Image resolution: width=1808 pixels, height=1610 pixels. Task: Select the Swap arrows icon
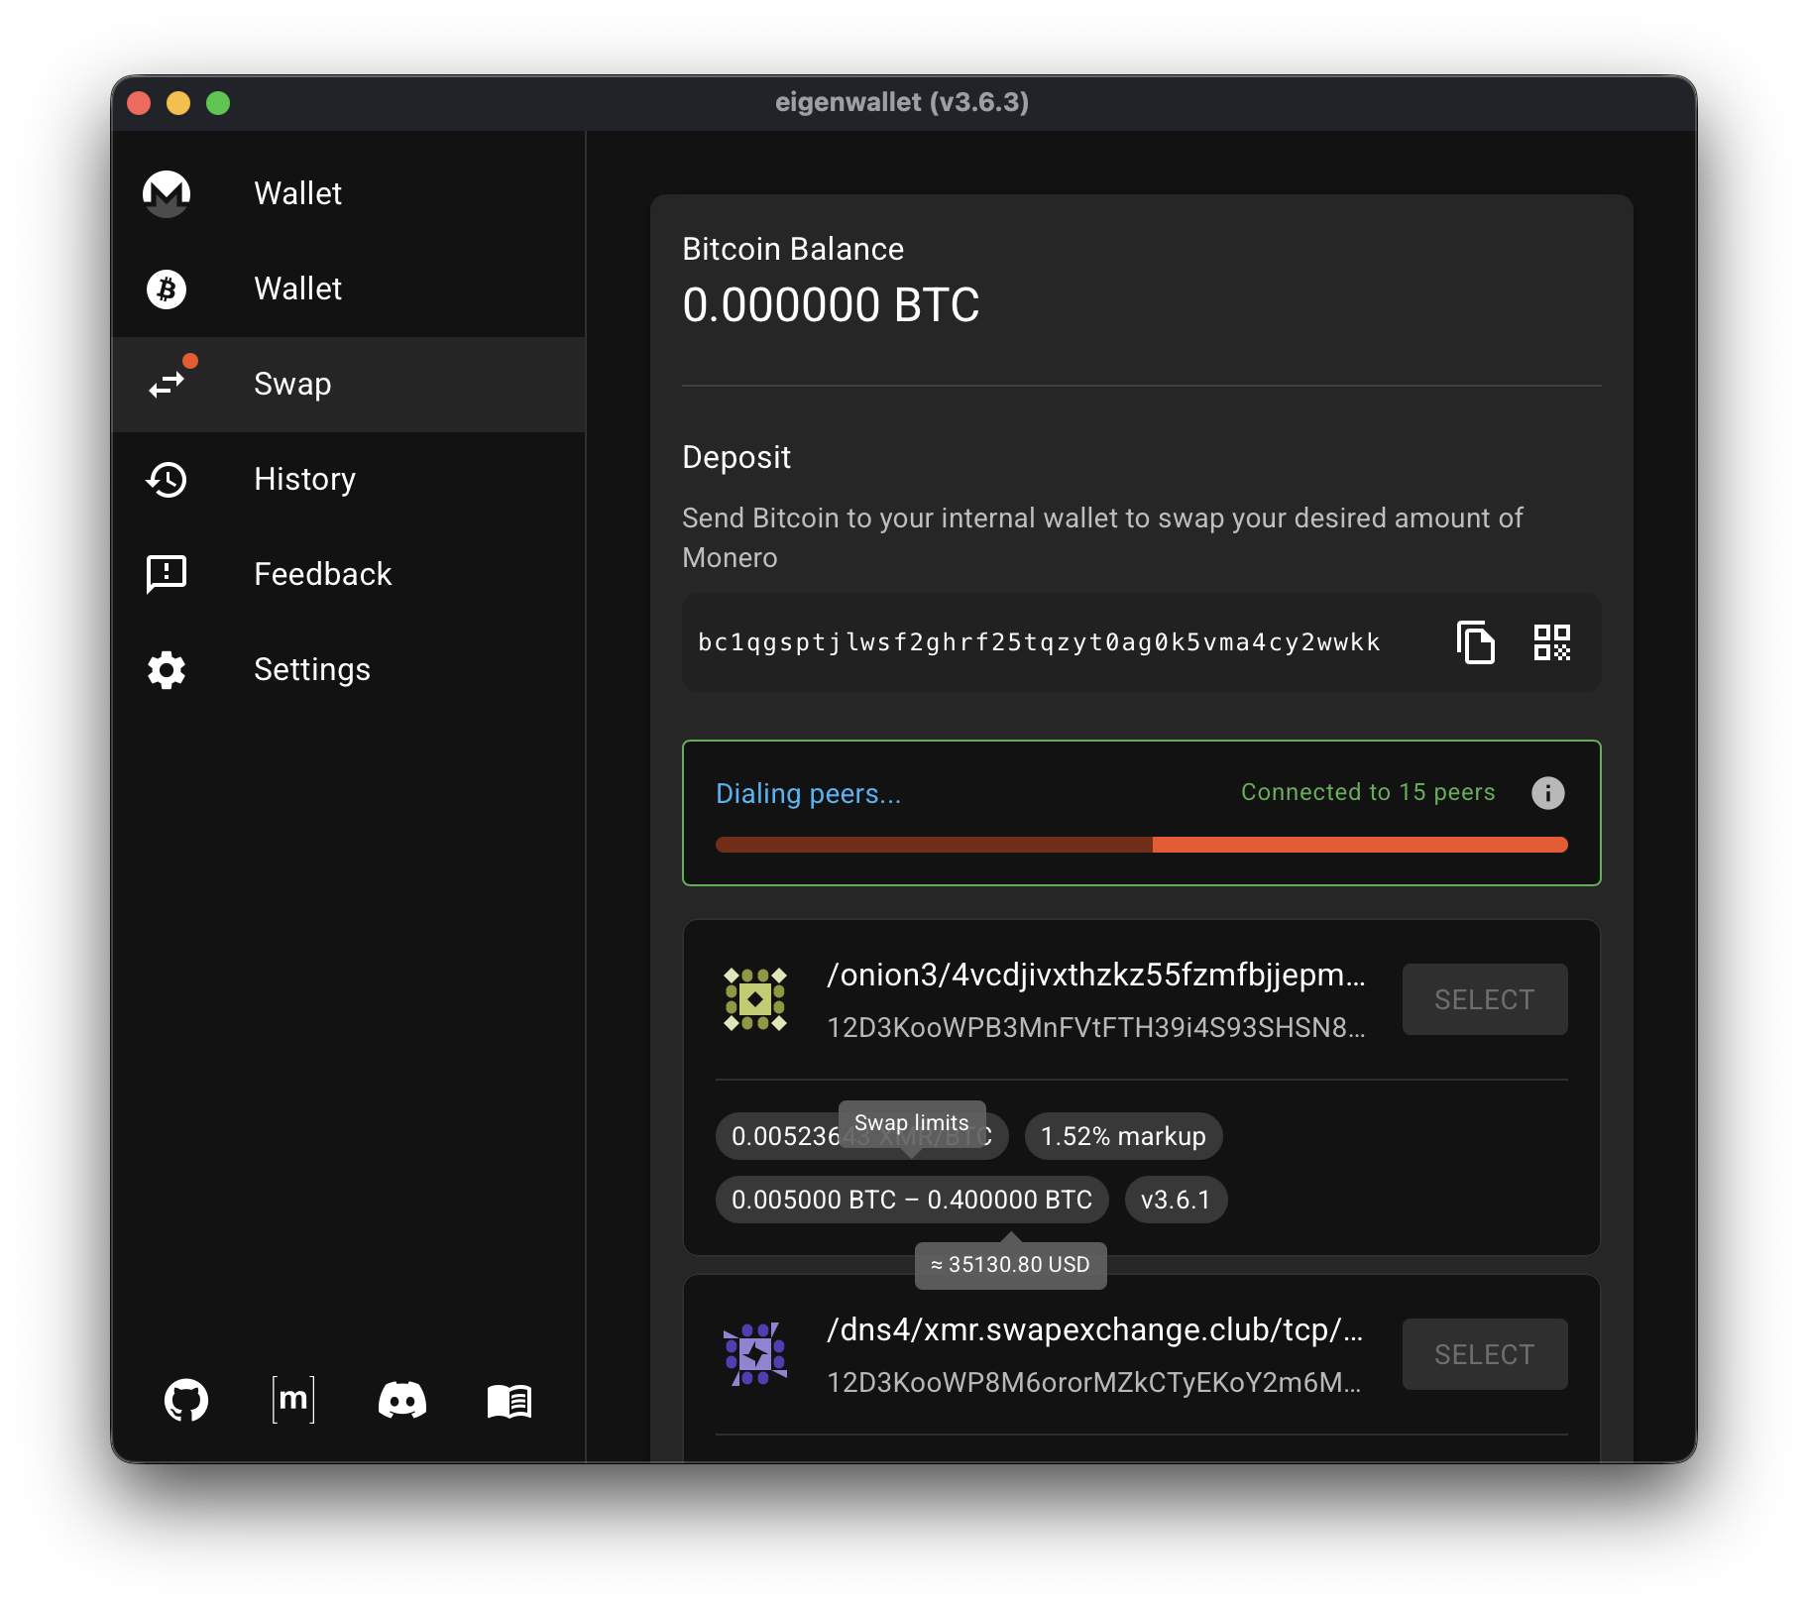click(x=167, y=385)
